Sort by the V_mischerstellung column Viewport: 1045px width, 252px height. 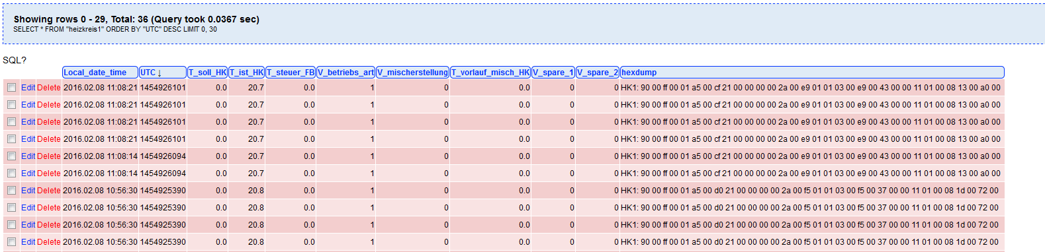pyautogui.click(x=413, y=73)
